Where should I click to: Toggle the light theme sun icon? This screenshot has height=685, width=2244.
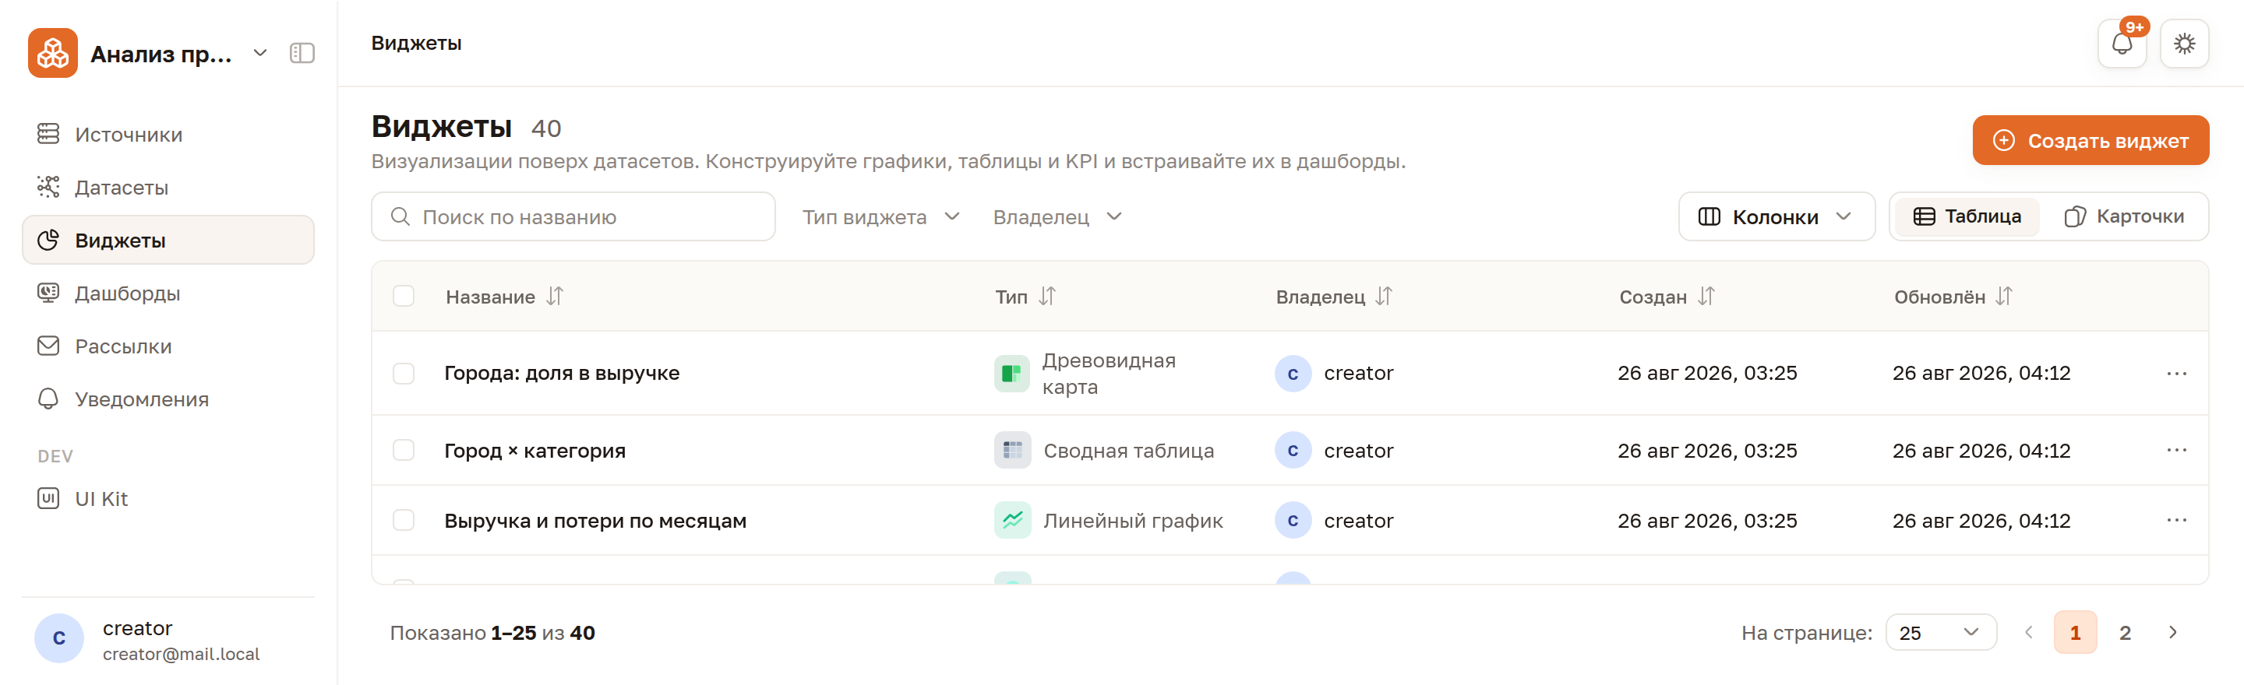coord(2184,44)
